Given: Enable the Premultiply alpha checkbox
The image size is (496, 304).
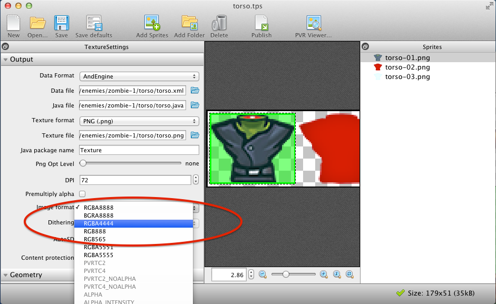Looking at the screenshot, I should click(x=82, y=194).
